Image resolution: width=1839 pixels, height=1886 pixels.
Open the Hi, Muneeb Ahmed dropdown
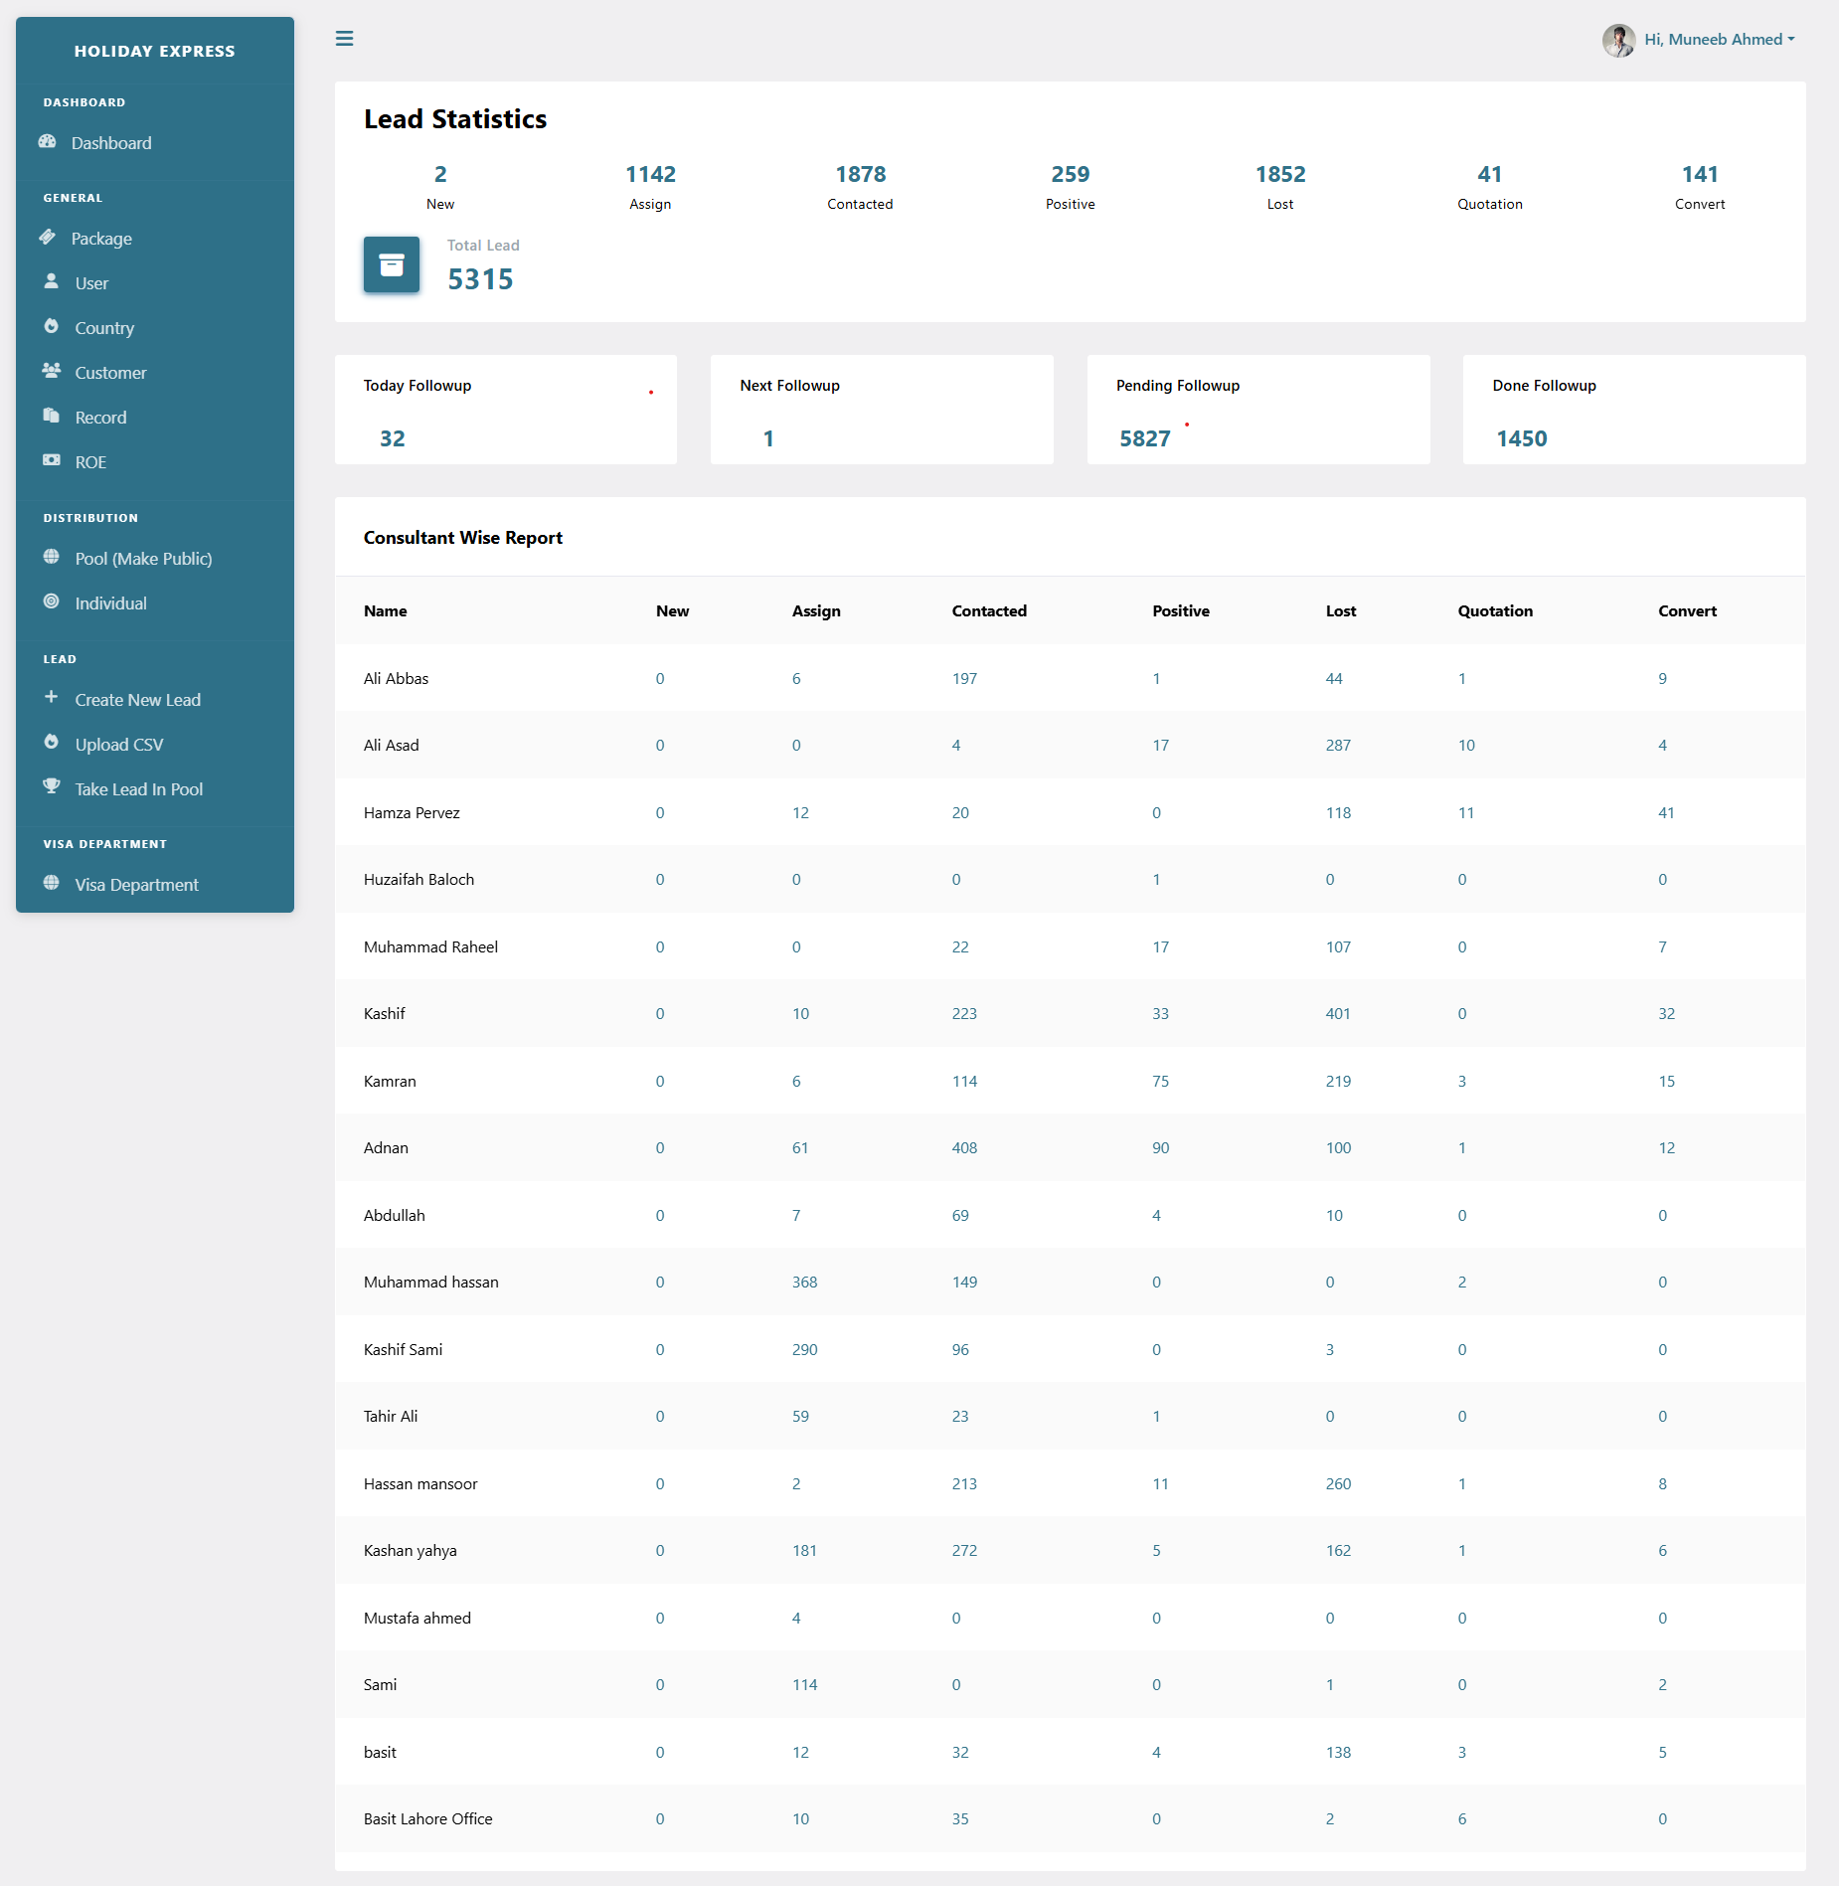[1720, 39]
